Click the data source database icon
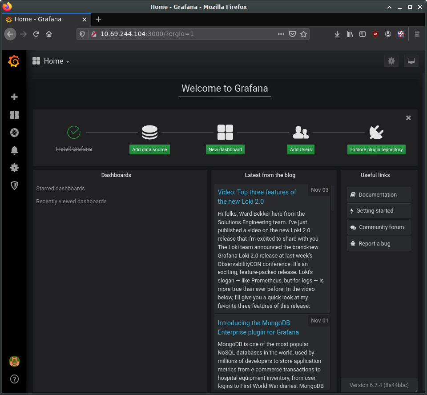Image resolution: width=427 pixels, height=395 pixels. [x=149, y=133]
